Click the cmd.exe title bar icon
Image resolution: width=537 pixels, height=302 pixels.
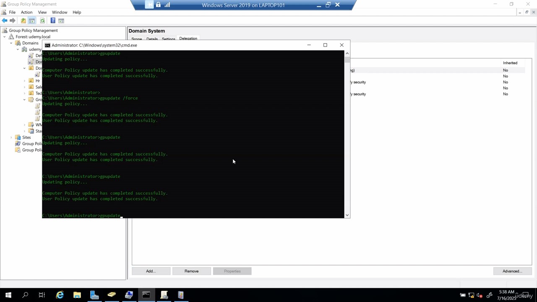pos(47,45)
